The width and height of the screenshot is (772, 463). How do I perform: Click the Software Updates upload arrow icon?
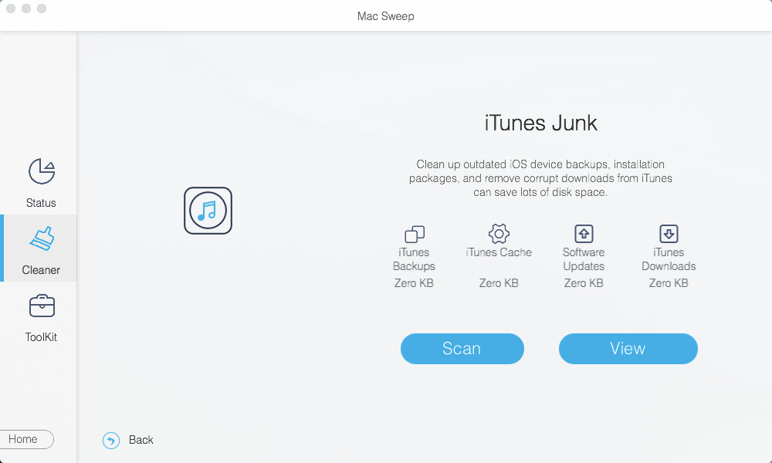pos(584,234)
